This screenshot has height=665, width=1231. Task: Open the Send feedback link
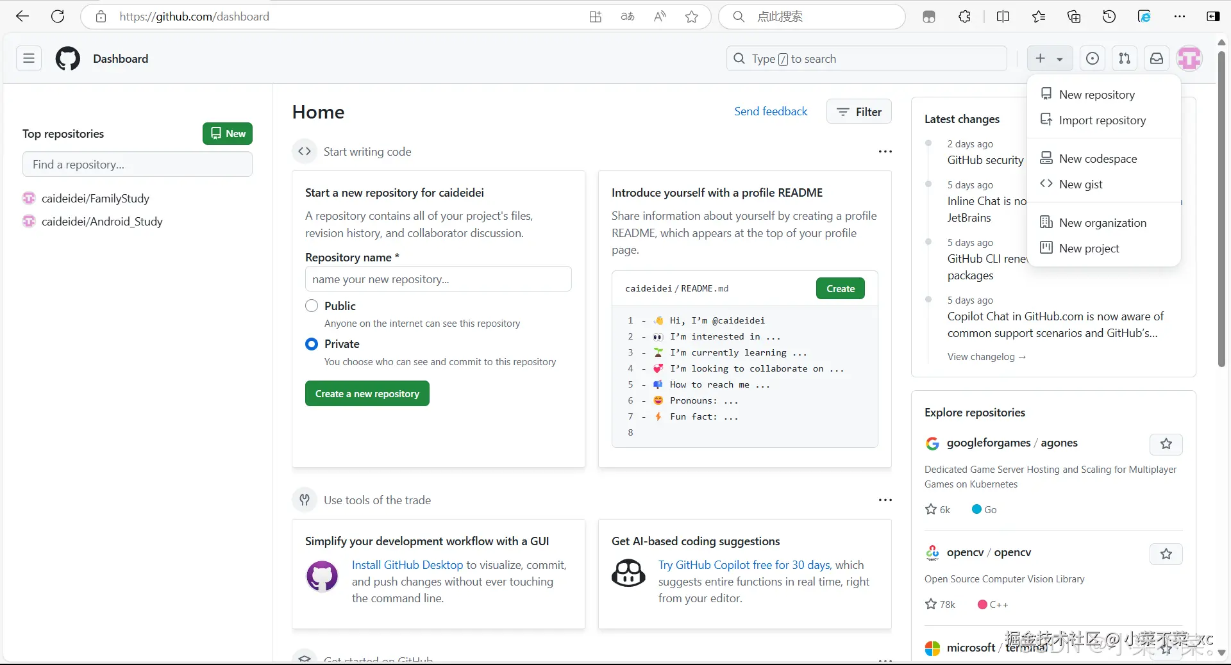click(771, 111)
